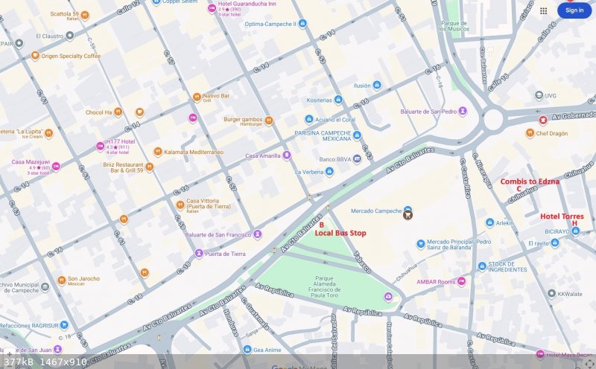Open the Acuario el Coral shop pin
The width and height of the screenshot is (596, 369).
(309, 119)
